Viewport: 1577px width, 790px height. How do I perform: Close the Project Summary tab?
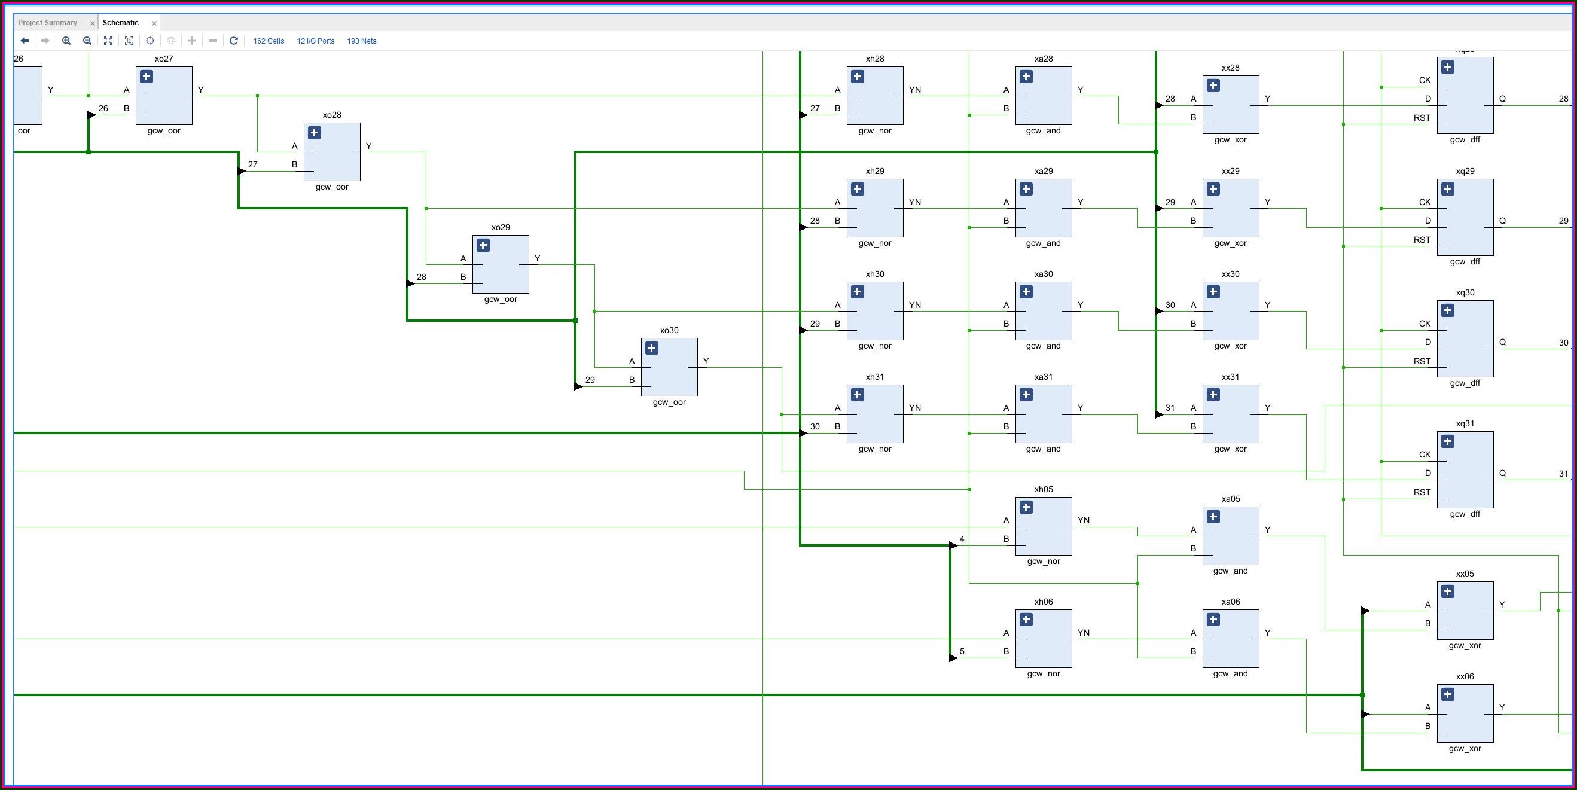[93, 23]
